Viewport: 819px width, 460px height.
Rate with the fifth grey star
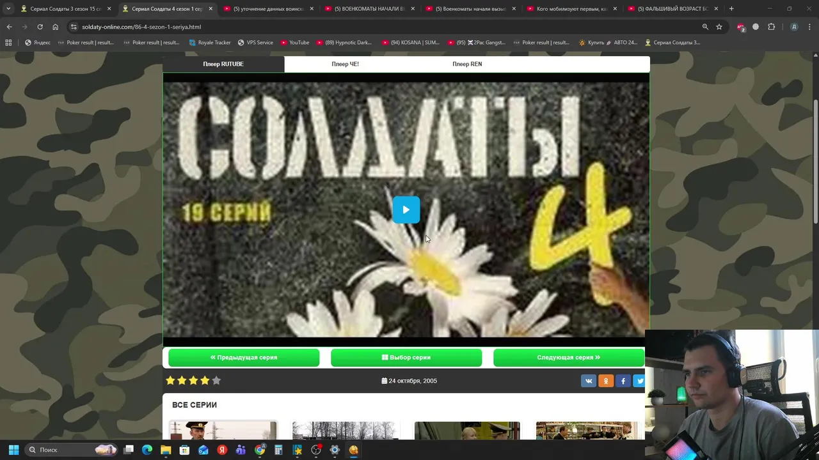pos(216,380)
